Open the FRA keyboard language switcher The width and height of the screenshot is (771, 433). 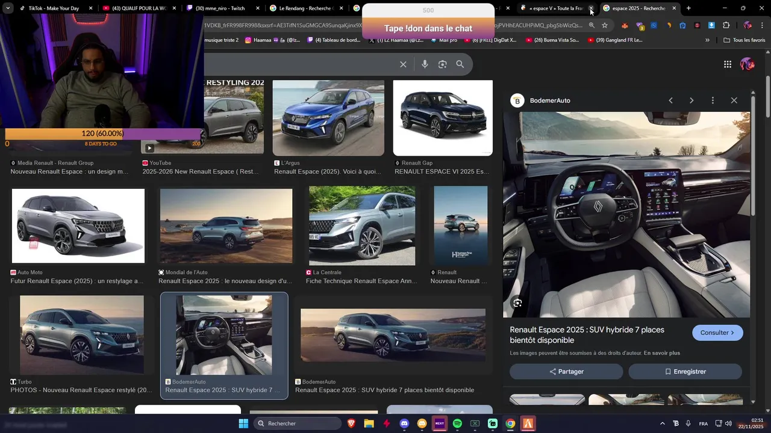pos(704,423)
